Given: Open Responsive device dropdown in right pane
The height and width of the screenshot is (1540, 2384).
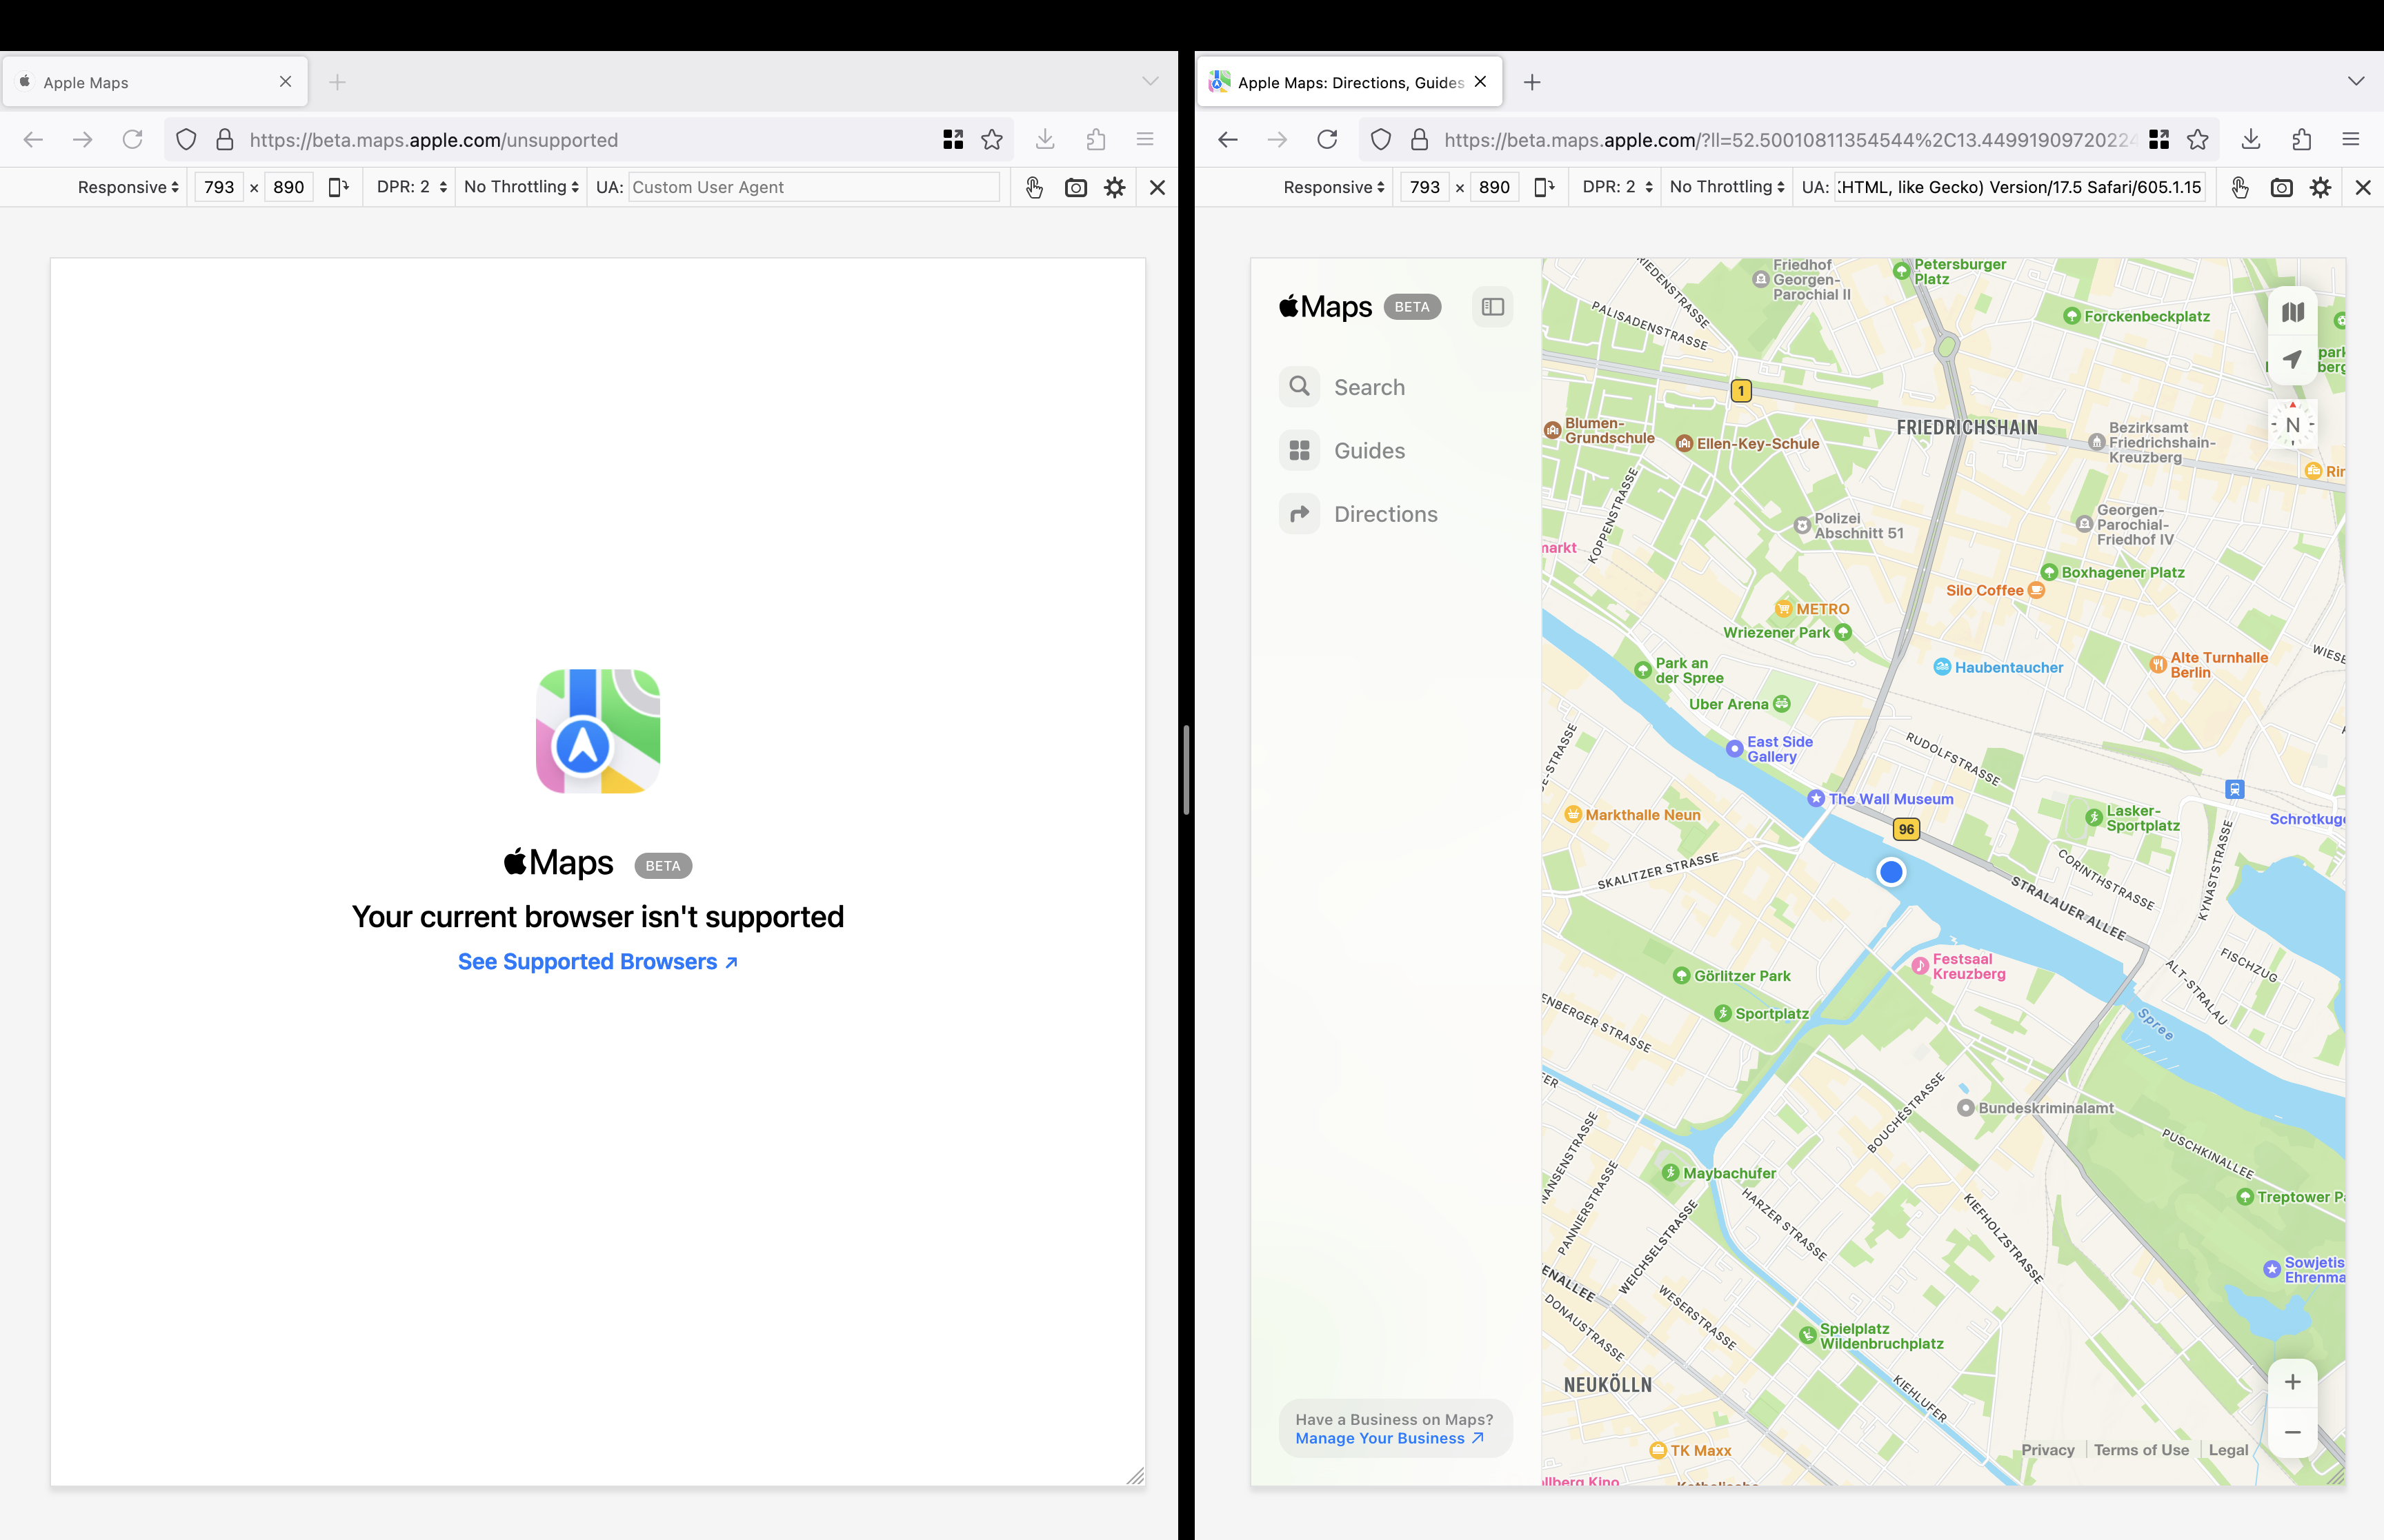Looking at the screenshot, I should pyautogui.click(x=1333, y=187).
